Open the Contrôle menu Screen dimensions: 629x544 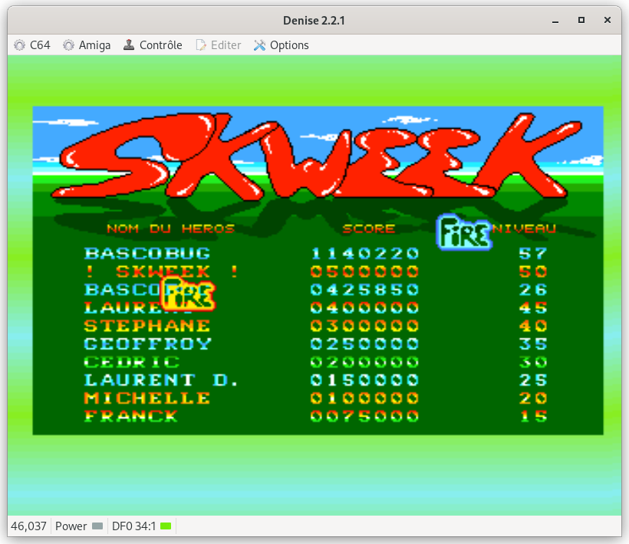(x=153, y=45)
